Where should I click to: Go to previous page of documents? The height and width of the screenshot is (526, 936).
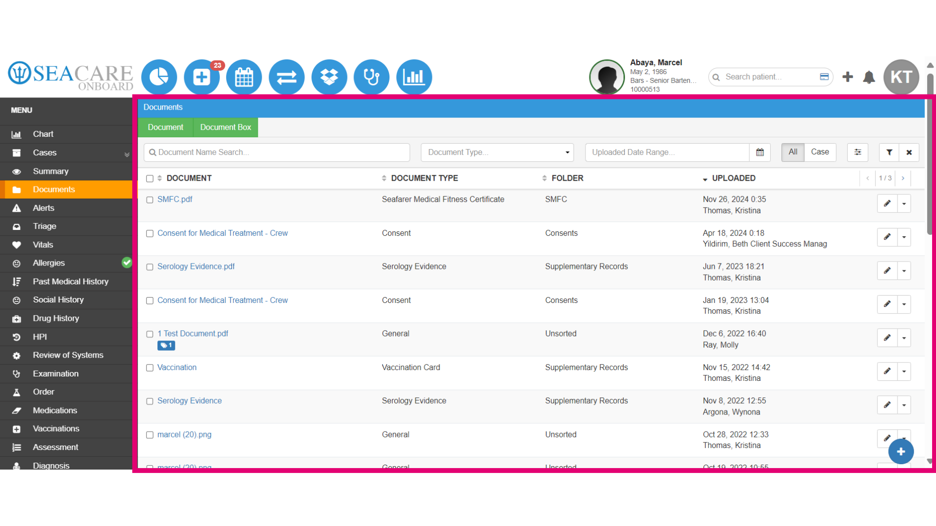point(868,178)
